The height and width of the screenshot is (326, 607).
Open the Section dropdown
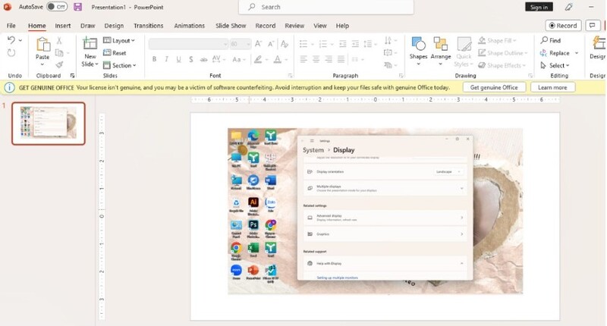pos(120,65)
